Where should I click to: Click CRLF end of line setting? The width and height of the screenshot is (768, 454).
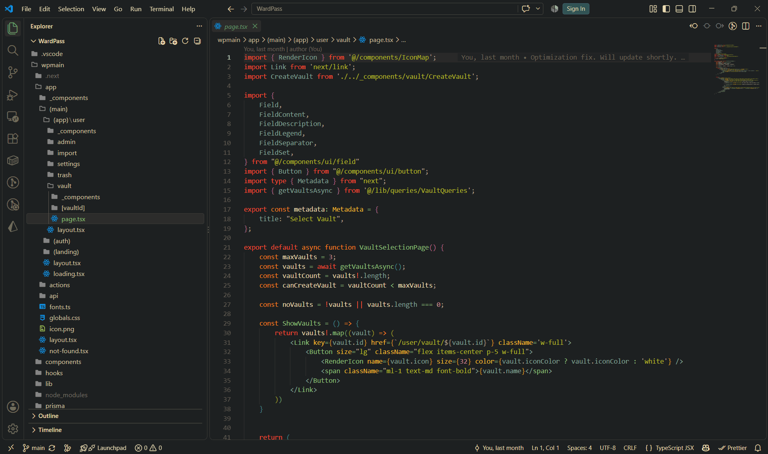coord(630,448)
